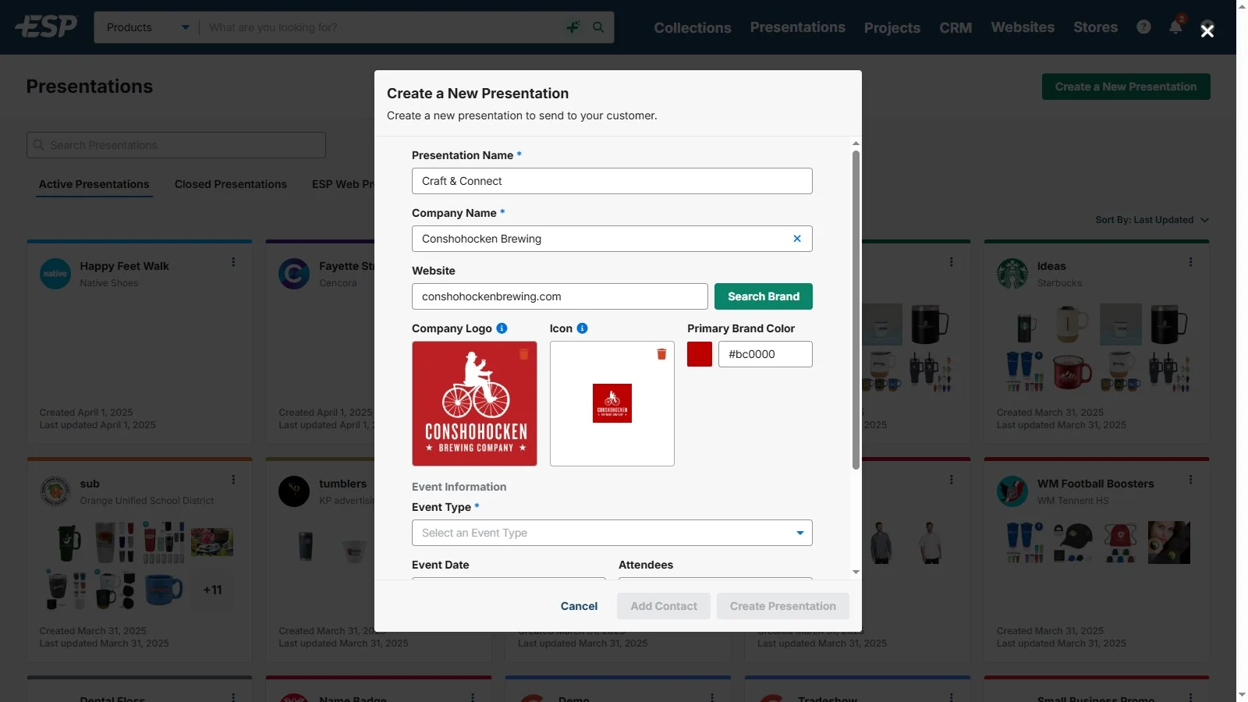Open Presentations in top navigation
This screenshot has height=702, width=1248.
point(798,27)
